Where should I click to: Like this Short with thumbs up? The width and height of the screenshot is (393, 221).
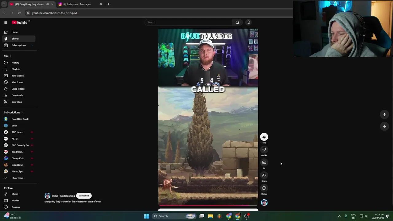(264, 137)
